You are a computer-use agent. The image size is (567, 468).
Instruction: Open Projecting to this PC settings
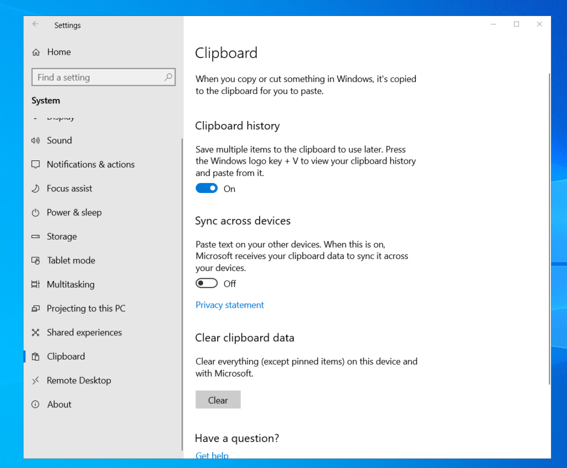point(86,308)
